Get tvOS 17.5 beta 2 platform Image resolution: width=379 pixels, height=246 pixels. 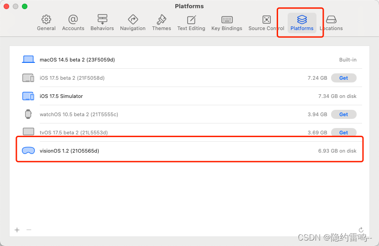[x=343, y=133]
